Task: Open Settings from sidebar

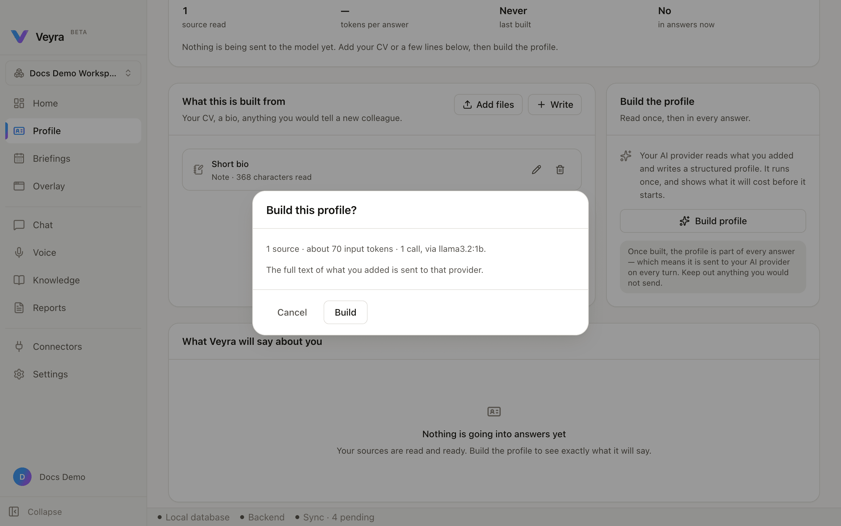Action: pos(73,374)
